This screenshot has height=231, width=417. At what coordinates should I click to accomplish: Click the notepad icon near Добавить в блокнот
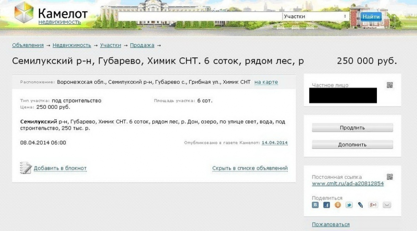point(26,168)
